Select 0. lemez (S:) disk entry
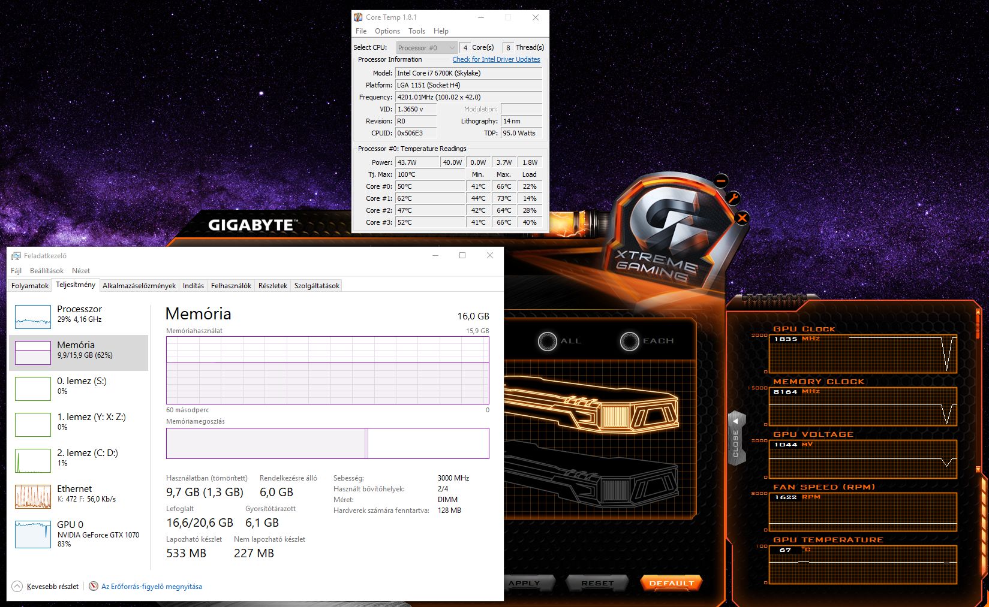The image size is (989, 607). coord(79,388)
